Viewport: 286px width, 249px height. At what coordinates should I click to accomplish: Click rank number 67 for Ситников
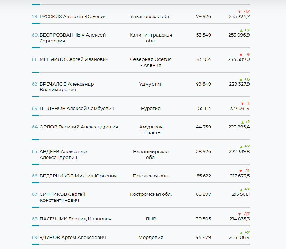click(x=35, y=194)
